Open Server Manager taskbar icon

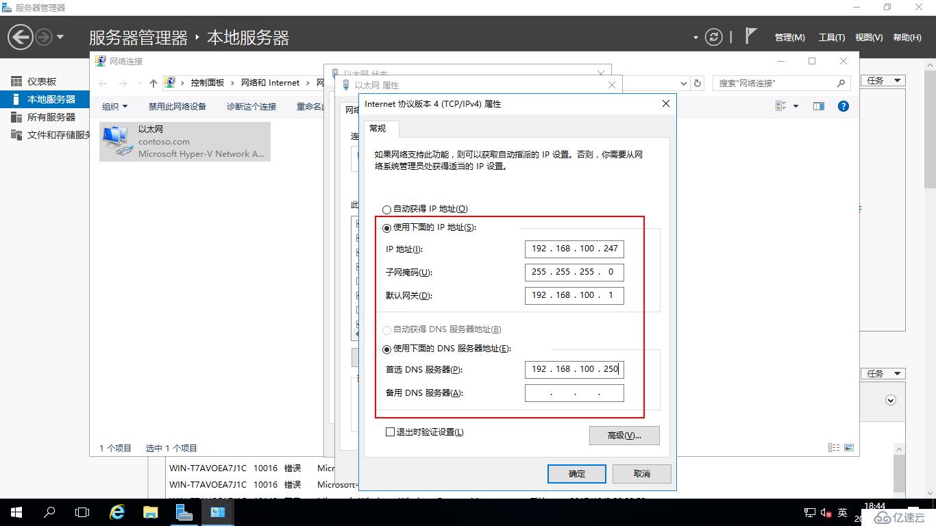tap(184, 512)
